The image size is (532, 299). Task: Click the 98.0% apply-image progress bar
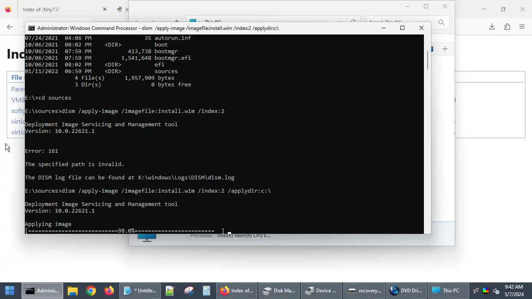click(125, 231)
